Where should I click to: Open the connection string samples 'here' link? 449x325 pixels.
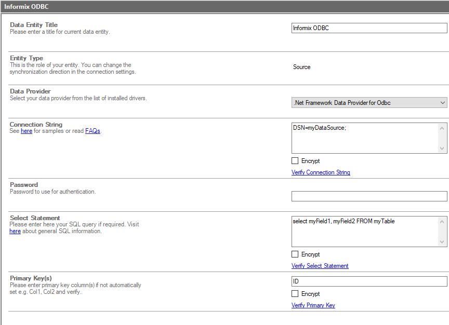pyautogui.click(x=27, y=131)
